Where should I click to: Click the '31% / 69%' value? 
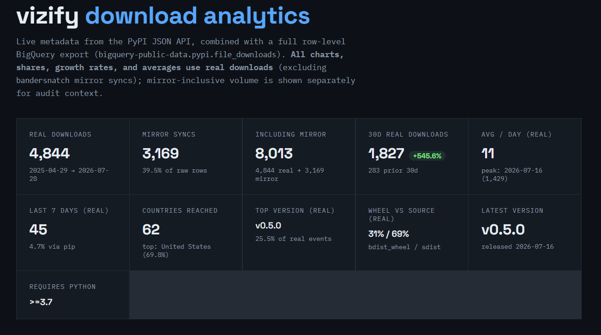(x=389, y=234)
